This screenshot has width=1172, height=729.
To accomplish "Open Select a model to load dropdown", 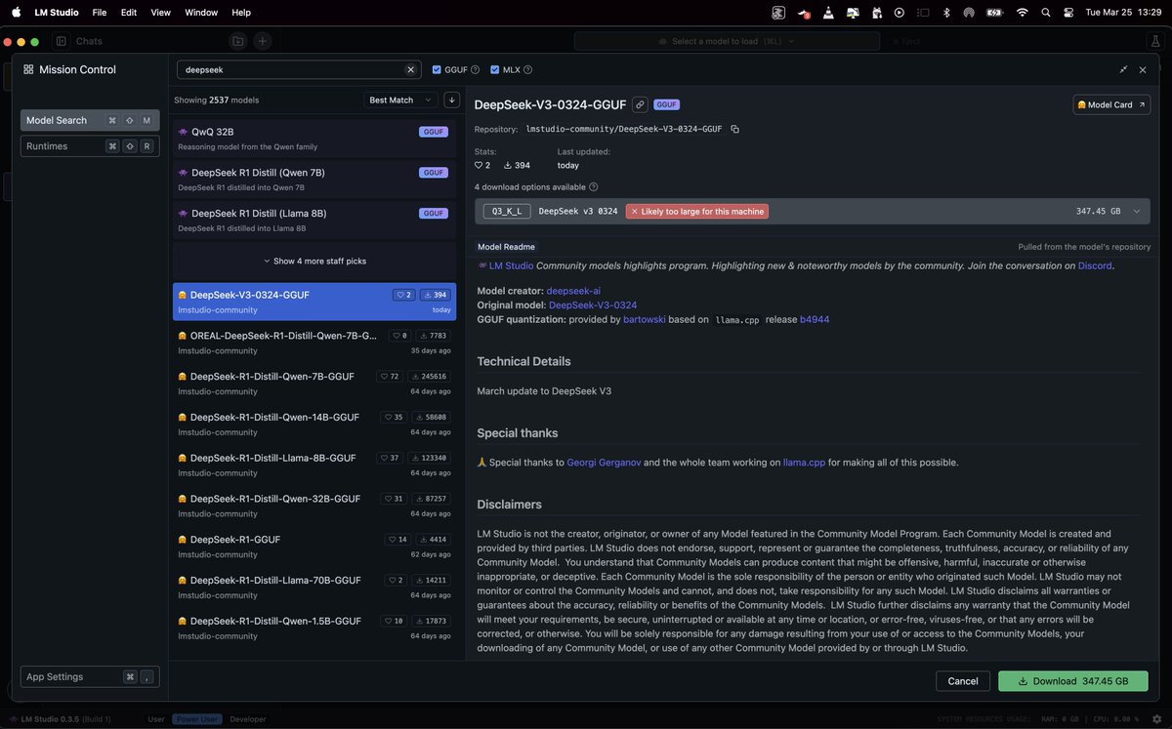I will (726, 41).
